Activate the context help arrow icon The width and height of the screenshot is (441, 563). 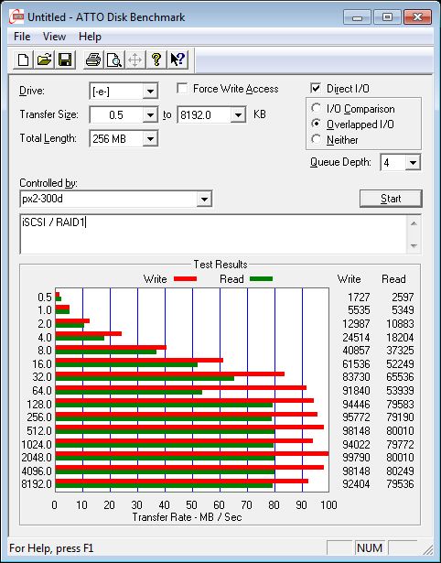[177, 60]
